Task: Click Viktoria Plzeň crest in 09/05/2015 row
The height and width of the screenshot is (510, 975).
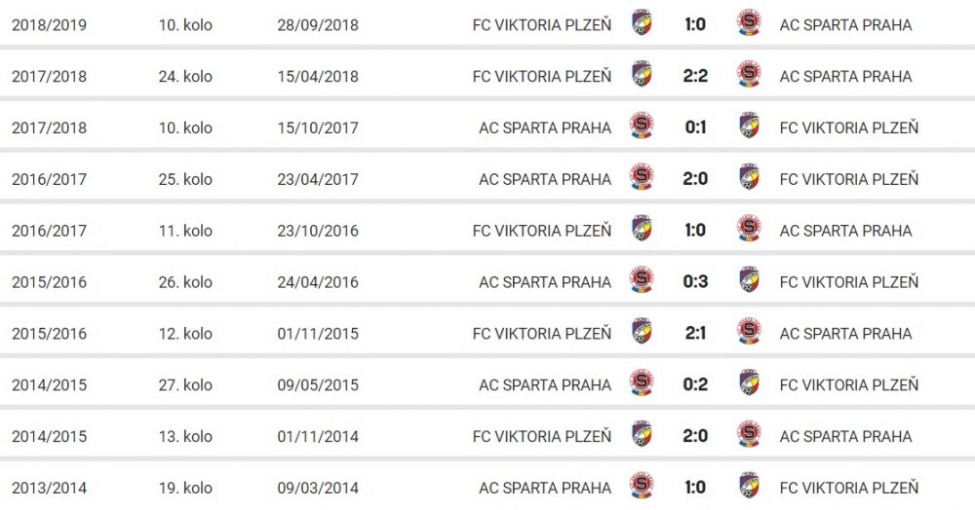Action: pyautogui.click(x=749, y=383)
